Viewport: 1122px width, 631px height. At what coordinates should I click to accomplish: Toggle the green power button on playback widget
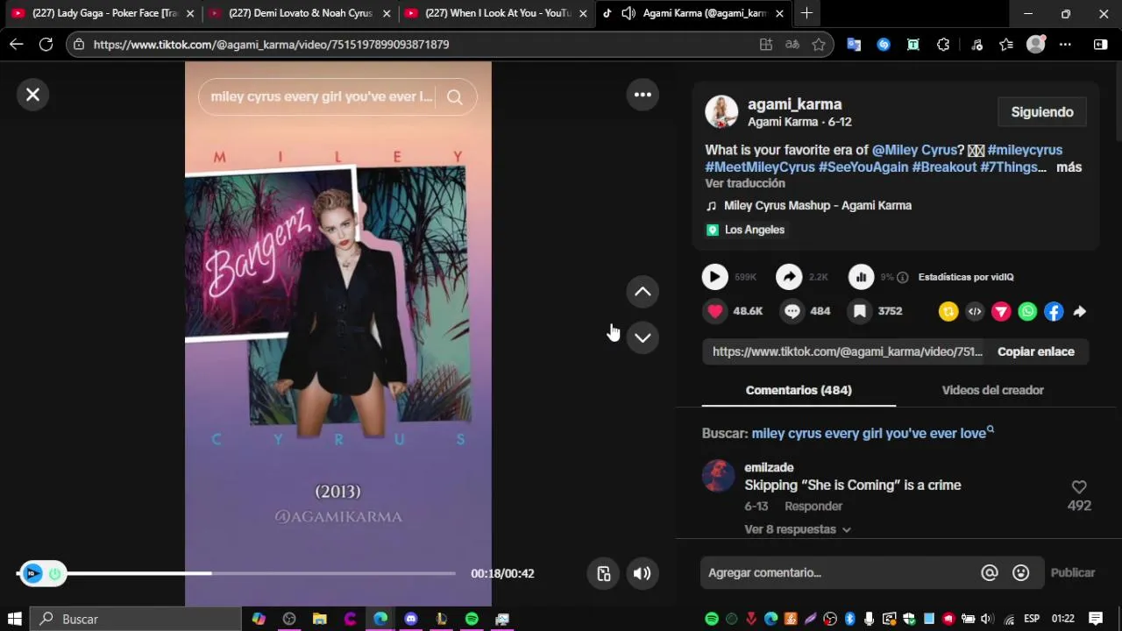coord(54,574)
